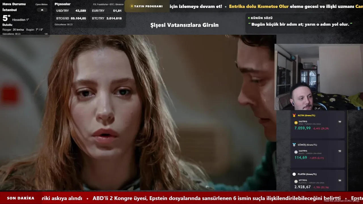Click the Hissedilen 1° text
Screen dimensions: 363x204
20,20
